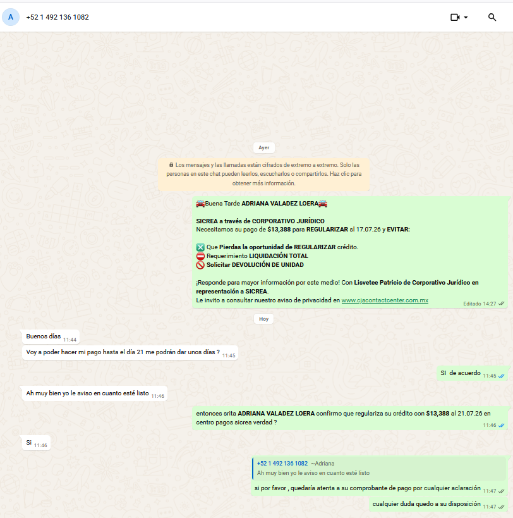Select the 'Ayer' date separator
Screen dimensions: 513x518
pyautogui.click(x=263, y=147)
